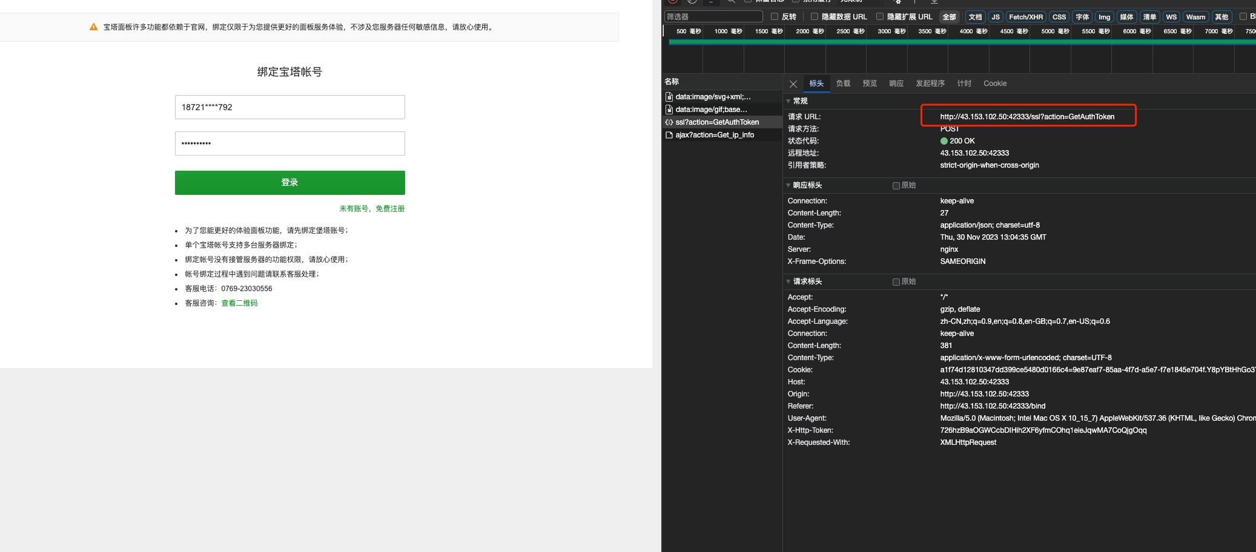Click the orange warning triangle icon
This screenshot has height=552, width=1256.
pos(94,27)
